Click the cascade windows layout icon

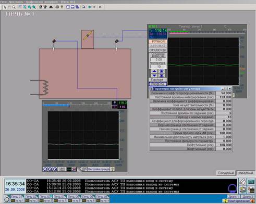point(77,7)
